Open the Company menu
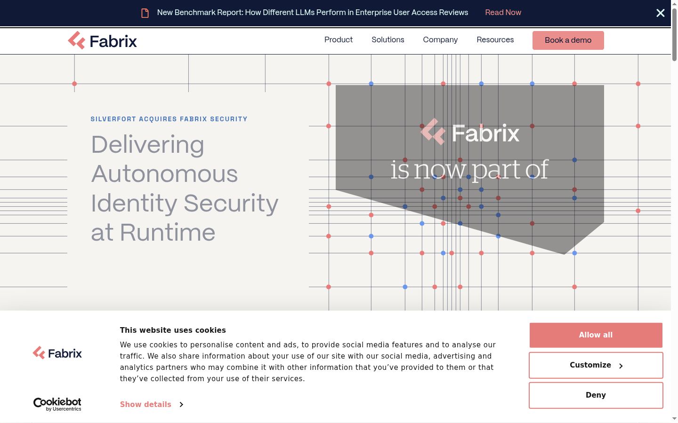678x423 pixels. click(x=440, y=40)
